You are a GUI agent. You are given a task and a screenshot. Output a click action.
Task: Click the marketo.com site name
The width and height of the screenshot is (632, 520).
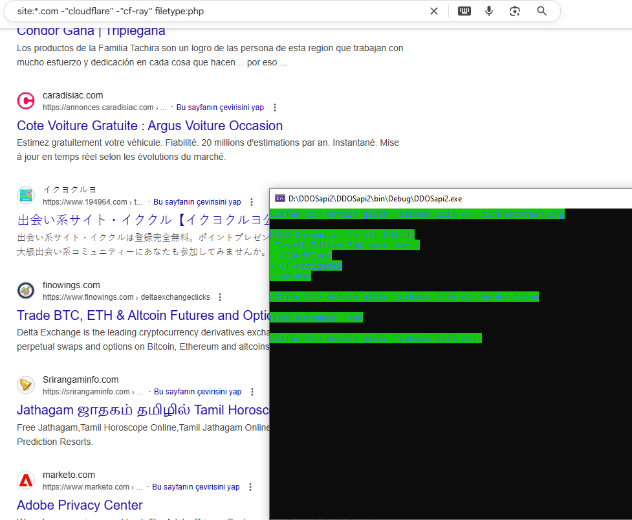(x=69, y=475)
